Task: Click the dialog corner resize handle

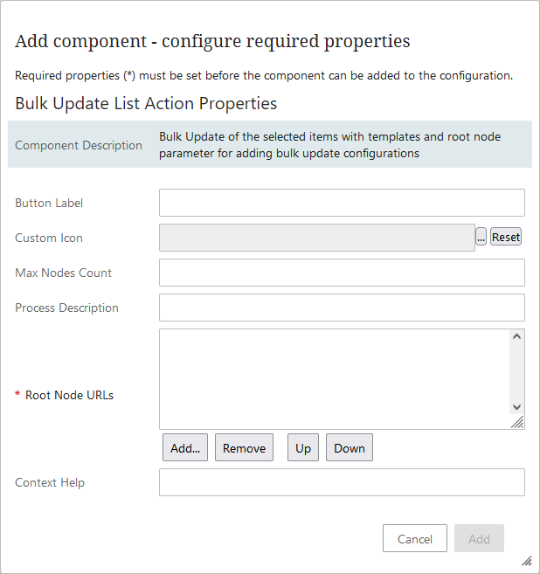Action: click(527, 560)
